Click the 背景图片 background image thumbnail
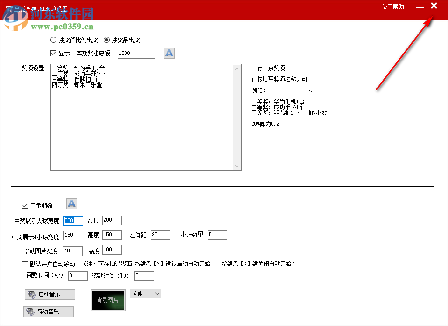This screenshot has height=326, width=448. pyautogui.click(x=108, y=300)
